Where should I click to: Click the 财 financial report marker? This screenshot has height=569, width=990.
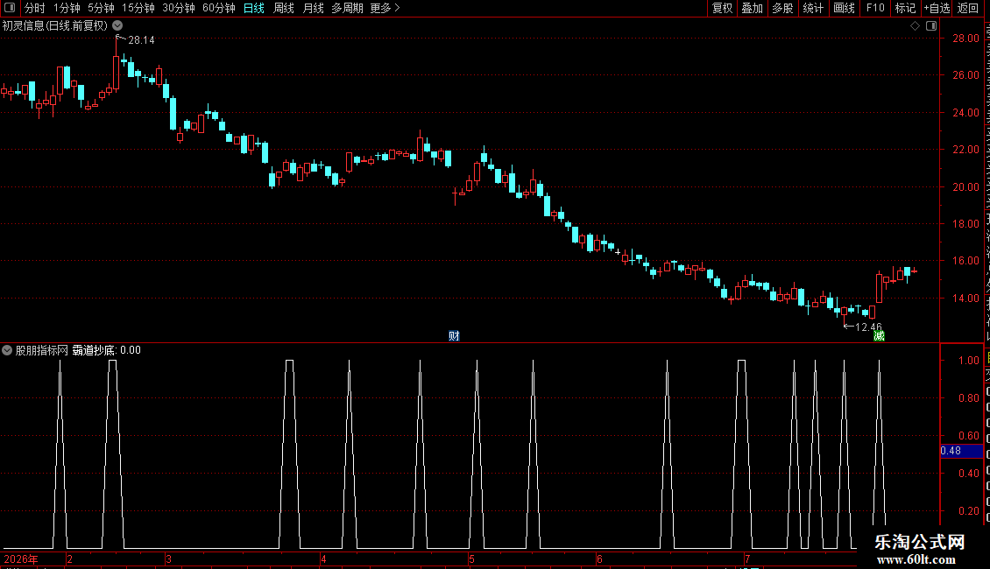tap(454, 335)
